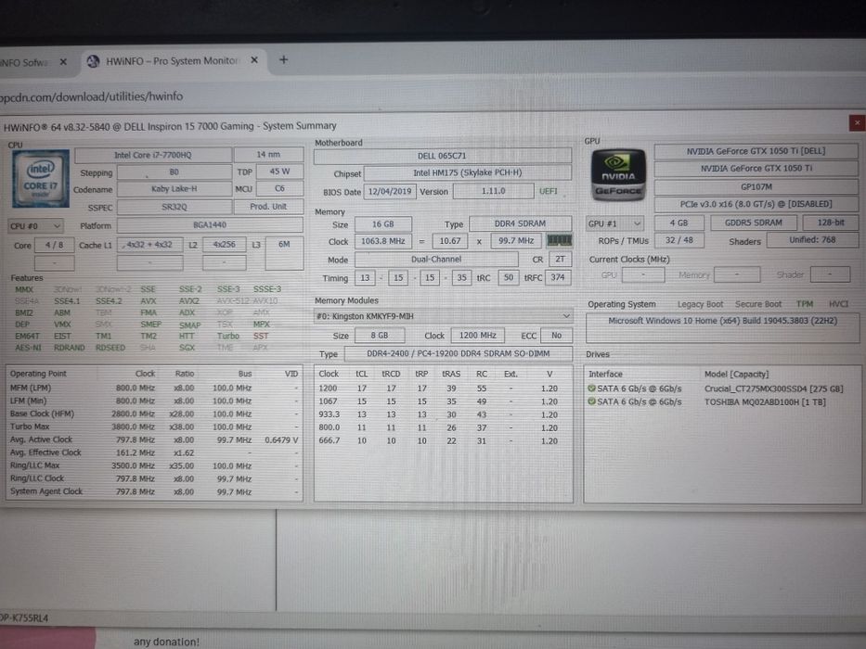Click the browser address bar URL
Image resolution: width=866 pixels, height=649 pixels.
(x=92, y=96)
